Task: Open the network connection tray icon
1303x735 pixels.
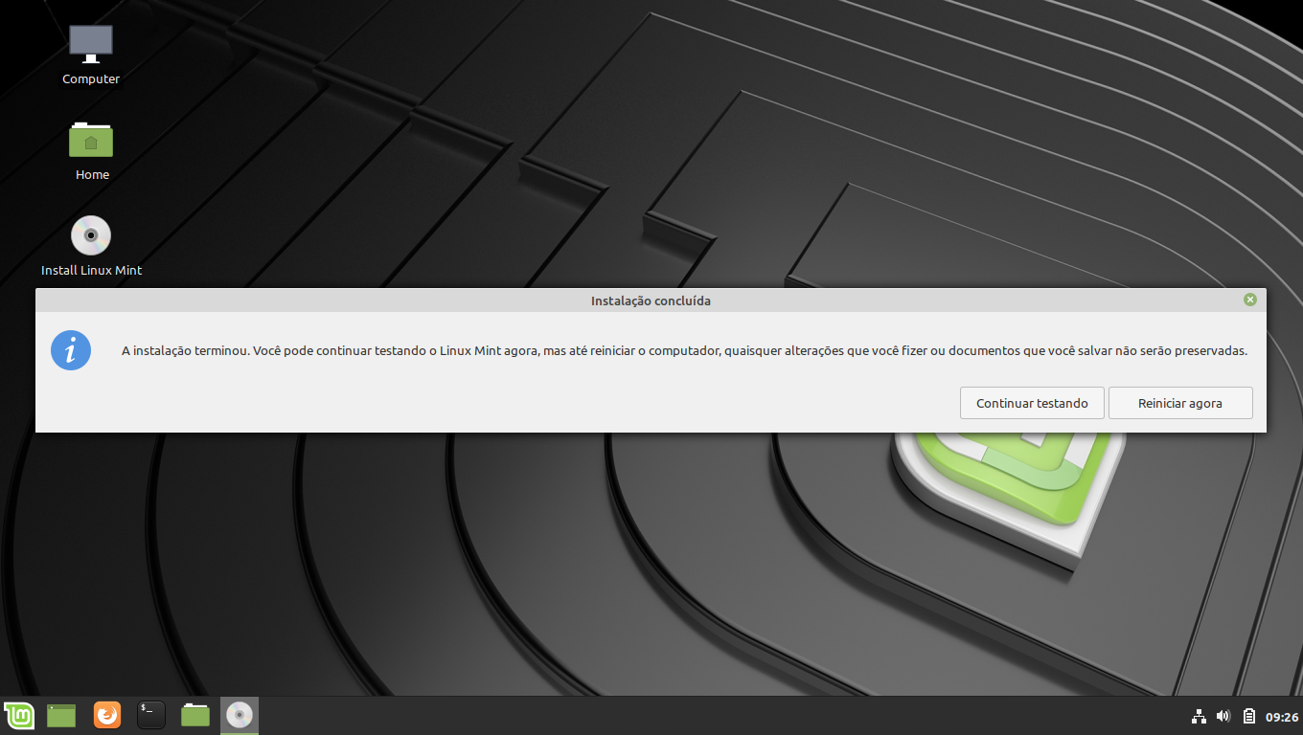Action: (x=1199, y=716)
